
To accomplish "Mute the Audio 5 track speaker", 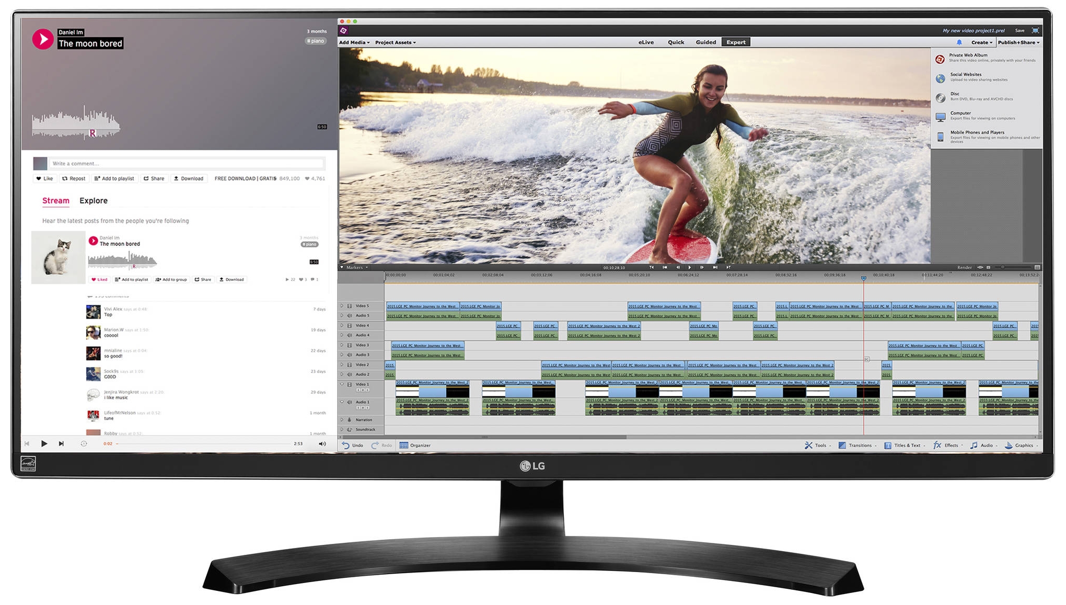I will pyautogui.click(x=350, y=316).
